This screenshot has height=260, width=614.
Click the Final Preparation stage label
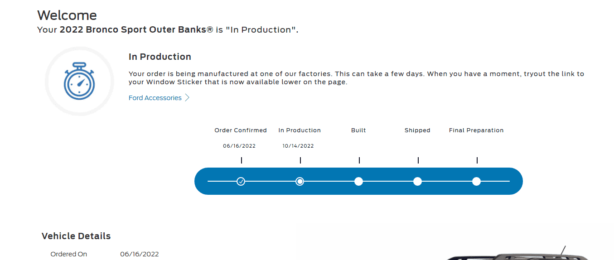pyautogui.click(x=476, y=130)
